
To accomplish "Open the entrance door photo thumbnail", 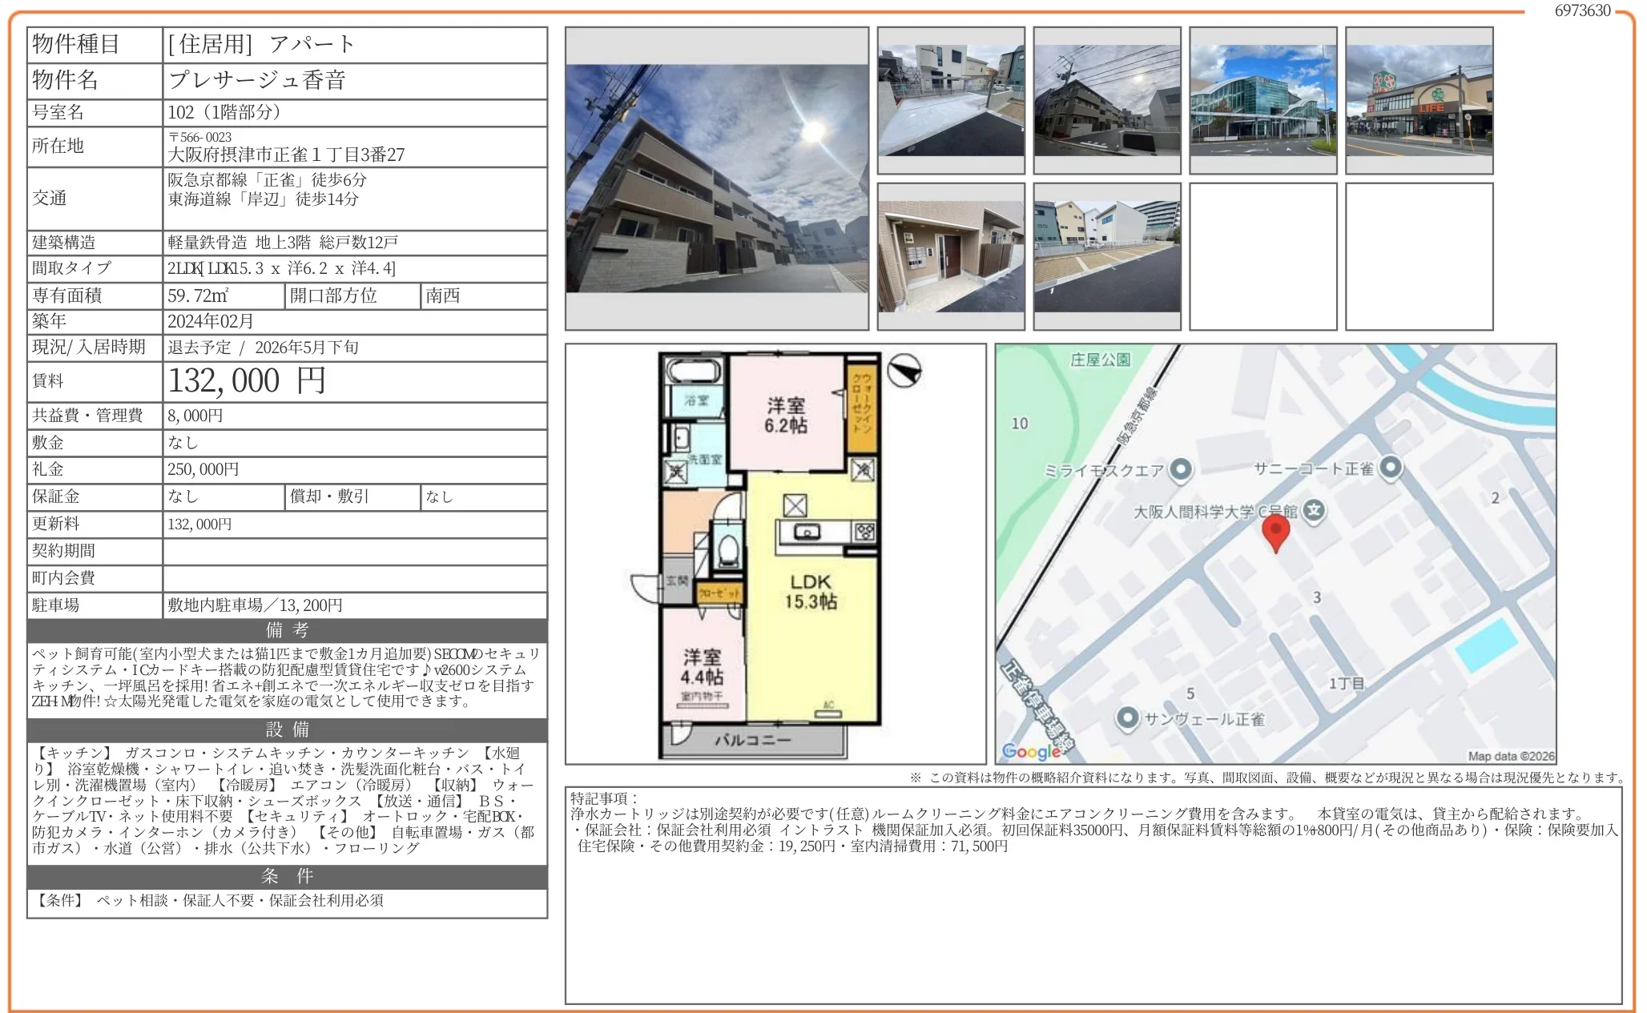I will click(x=950, y=256).
